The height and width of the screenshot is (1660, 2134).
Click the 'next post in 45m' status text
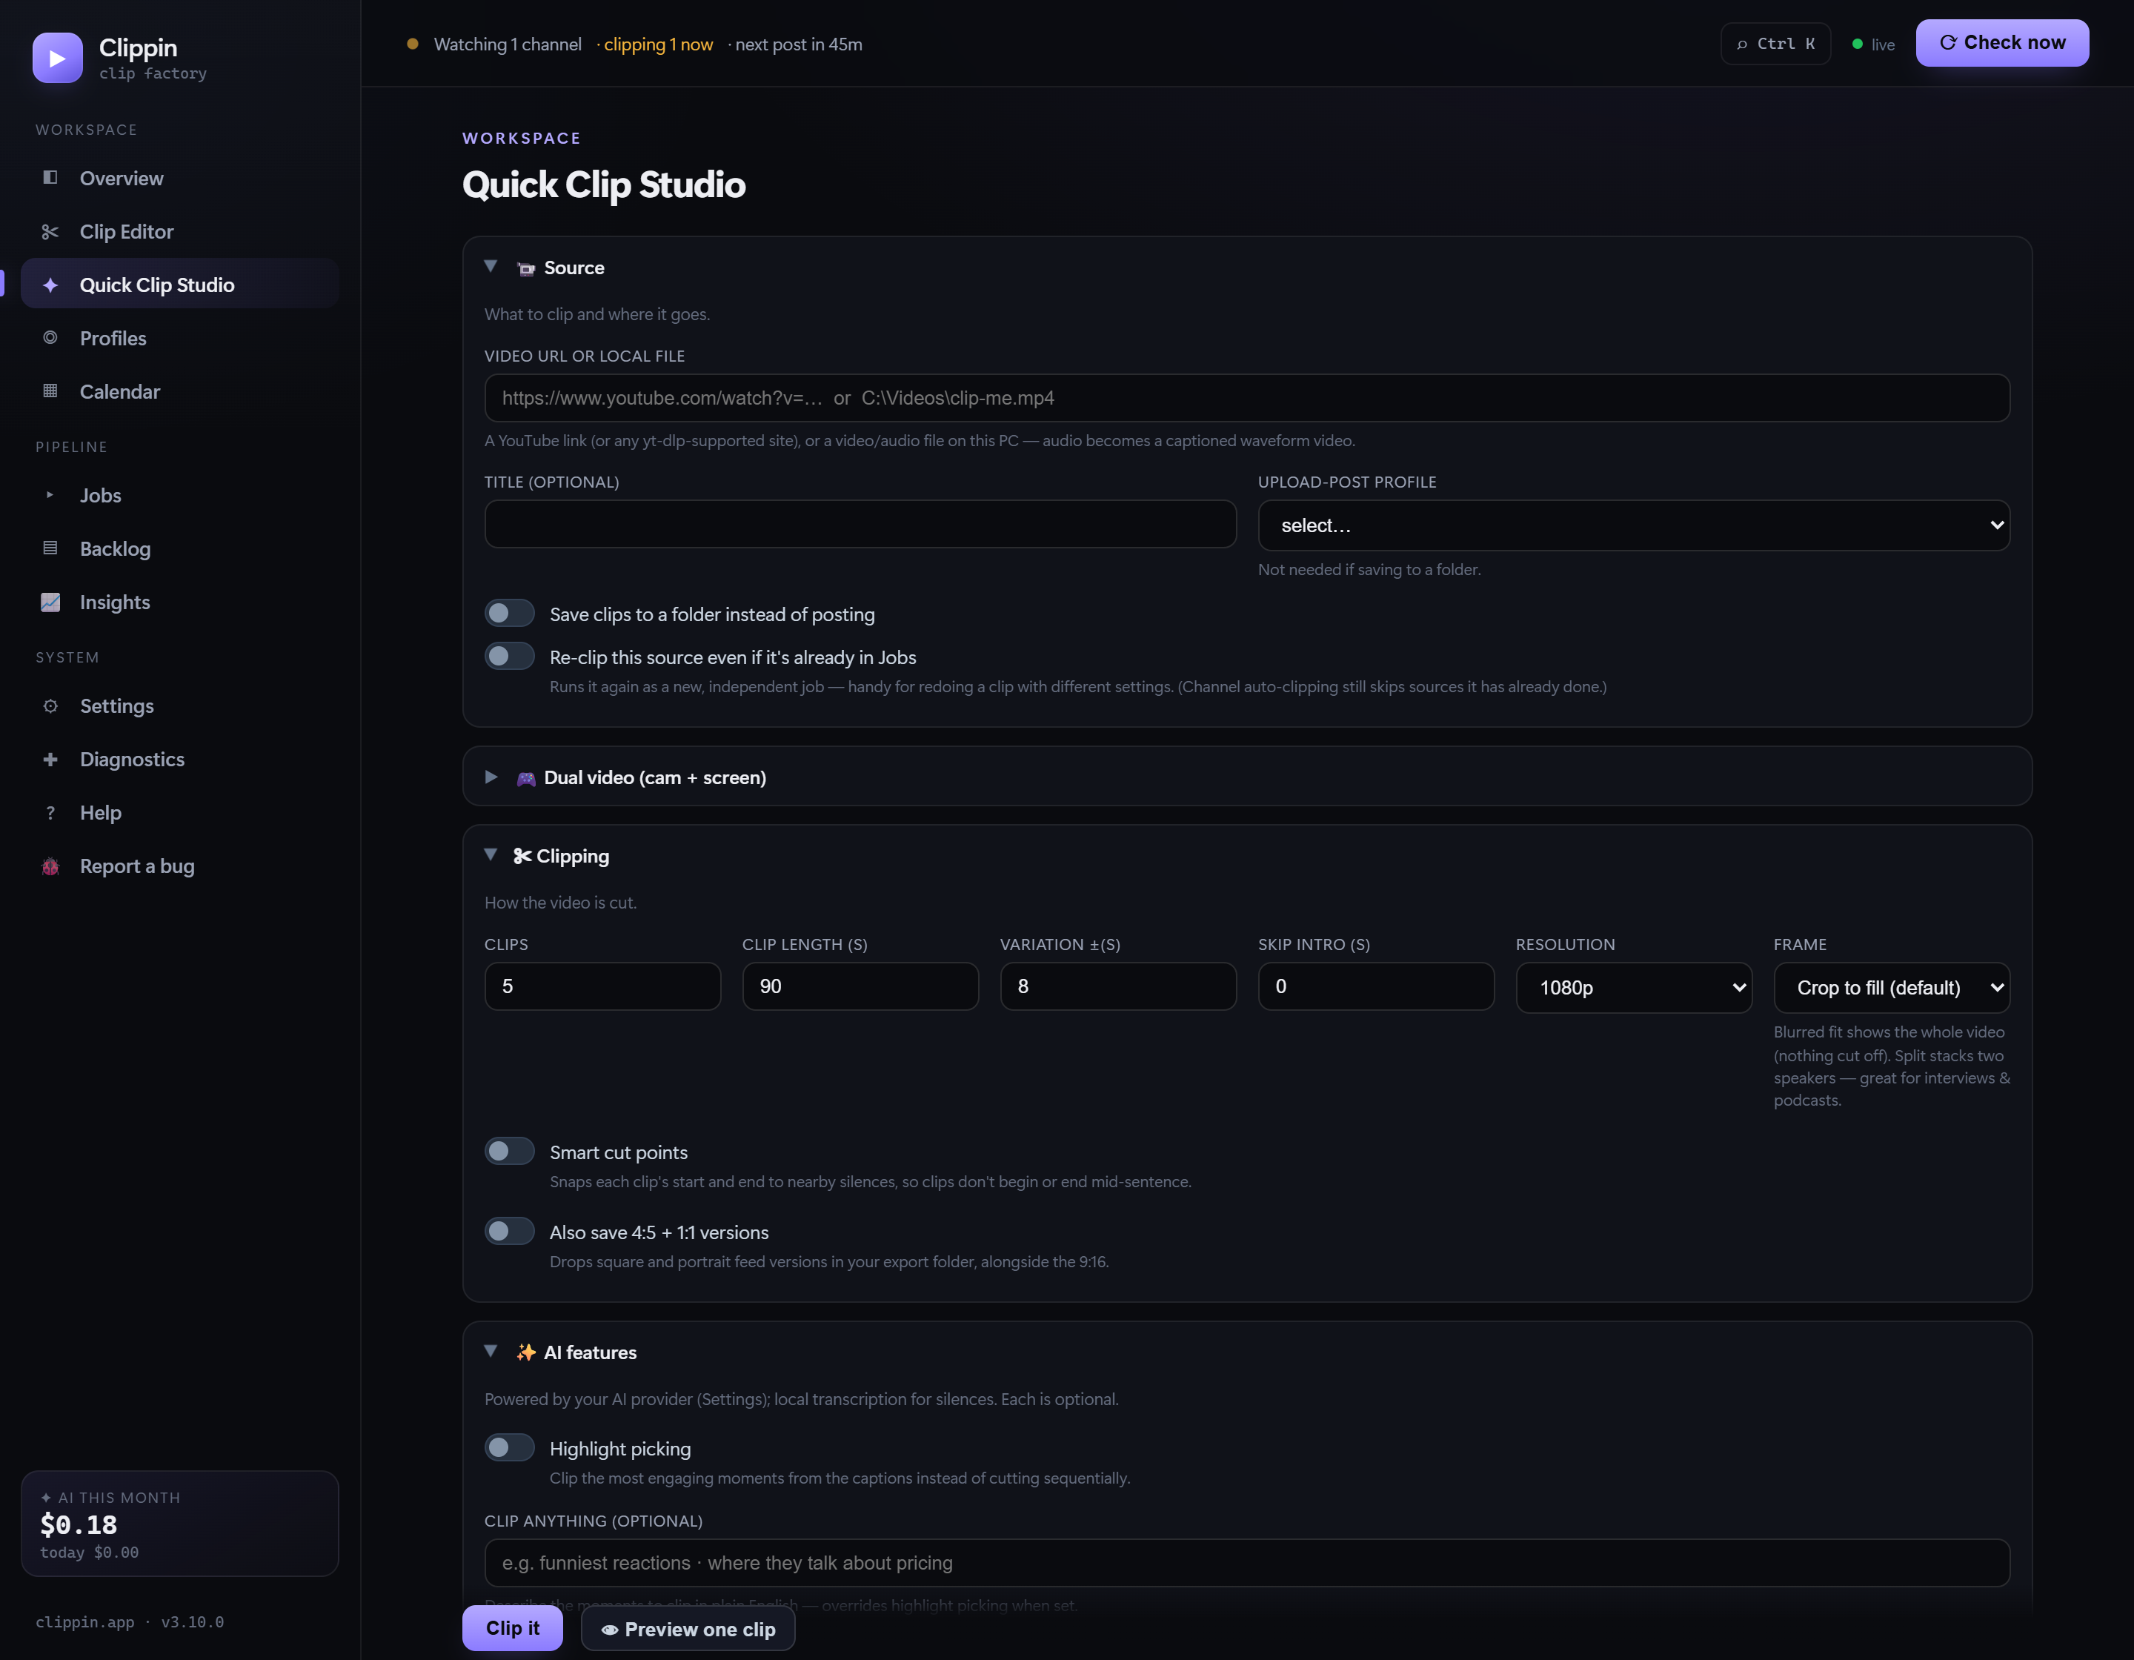[x=798, y=45]
